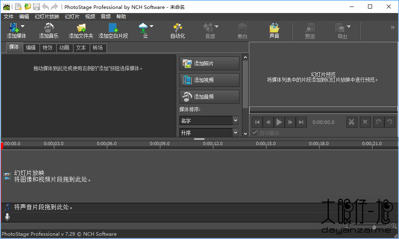The width and height of the screenshot is (399, 239).
Task: Open the 幻灯片 menu
Action: [x=72, y=17]
